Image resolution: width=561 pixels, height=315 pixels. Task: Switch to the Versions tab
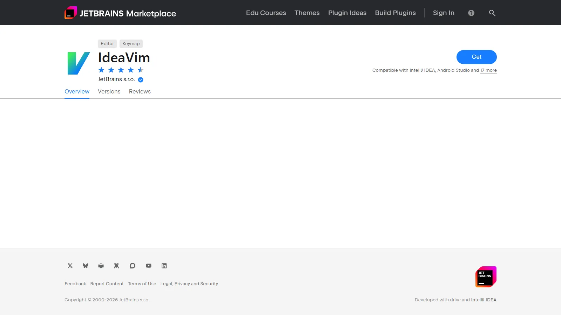click(109, 91)
